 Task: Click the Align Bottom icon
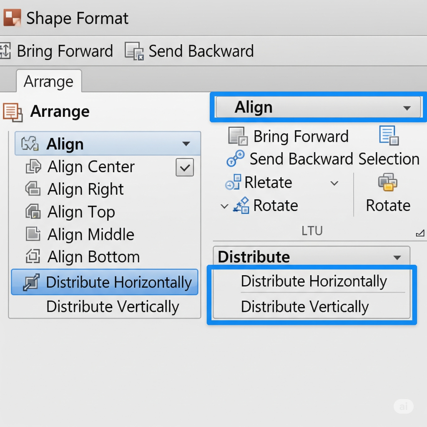[33, 257]
